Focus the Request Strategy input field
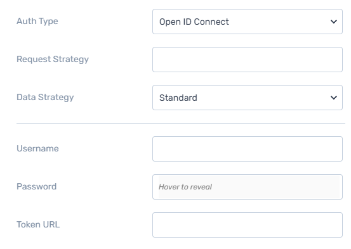Viewport: 351px width, 249px height. (248, 60)
